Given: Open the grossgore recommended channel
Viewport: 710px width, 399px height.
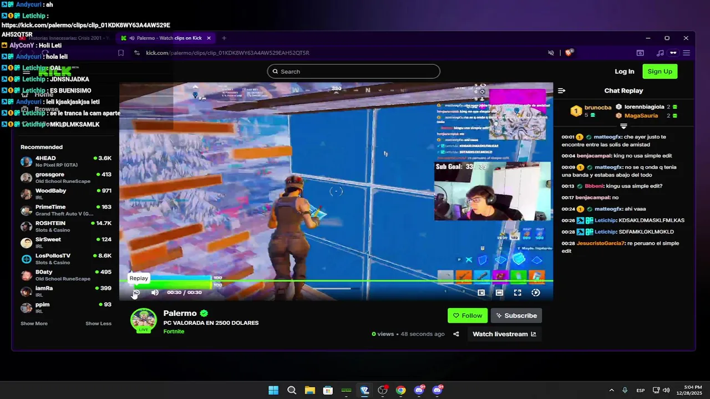Looking at the screenshot, I should click(x=66, y=178).
